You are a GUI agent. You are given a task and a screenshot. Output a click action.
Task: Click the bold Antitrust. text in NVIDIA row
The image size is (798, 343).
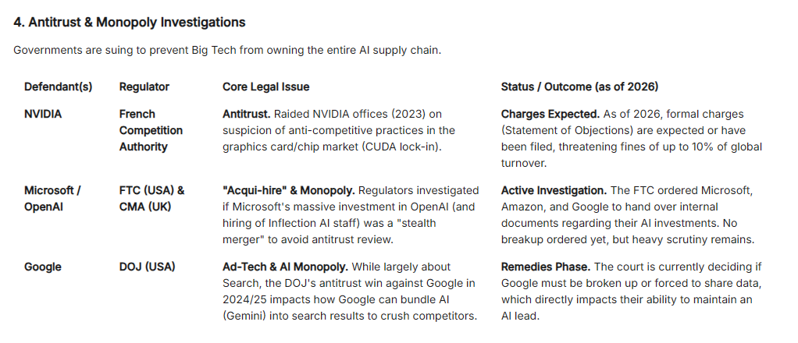point(247,114)
